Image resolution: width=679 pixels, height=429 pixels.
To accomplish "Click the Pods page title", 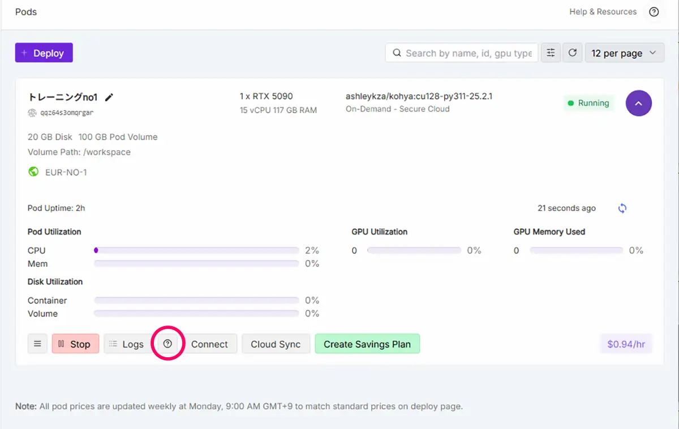I will [x=26, y=12].
